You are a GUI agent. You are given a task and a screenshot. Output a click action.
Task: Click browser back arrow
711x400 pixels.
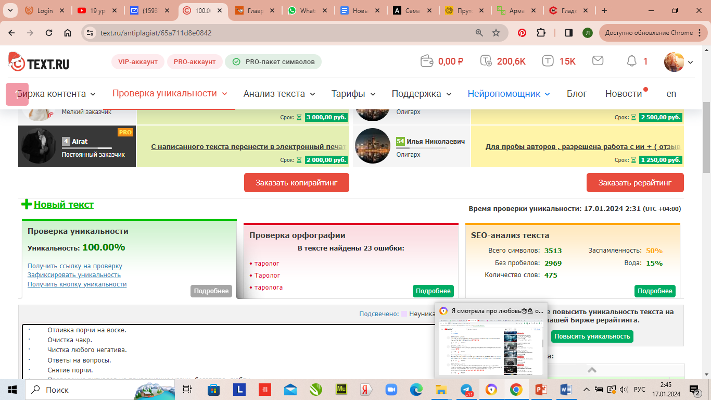click(x=11, y=33)
